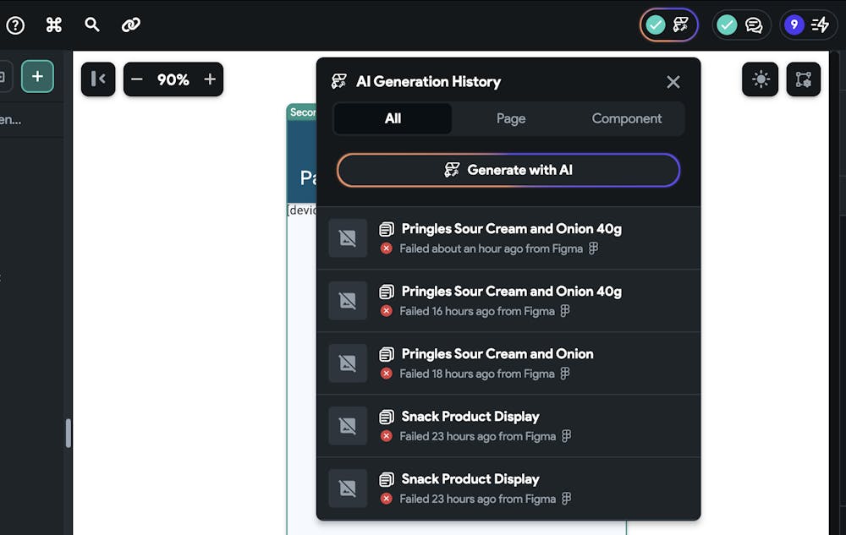Click Figma icon beside failed about an hour ago
Viewport: 846px width, 535px height.
tap(594, 248)
